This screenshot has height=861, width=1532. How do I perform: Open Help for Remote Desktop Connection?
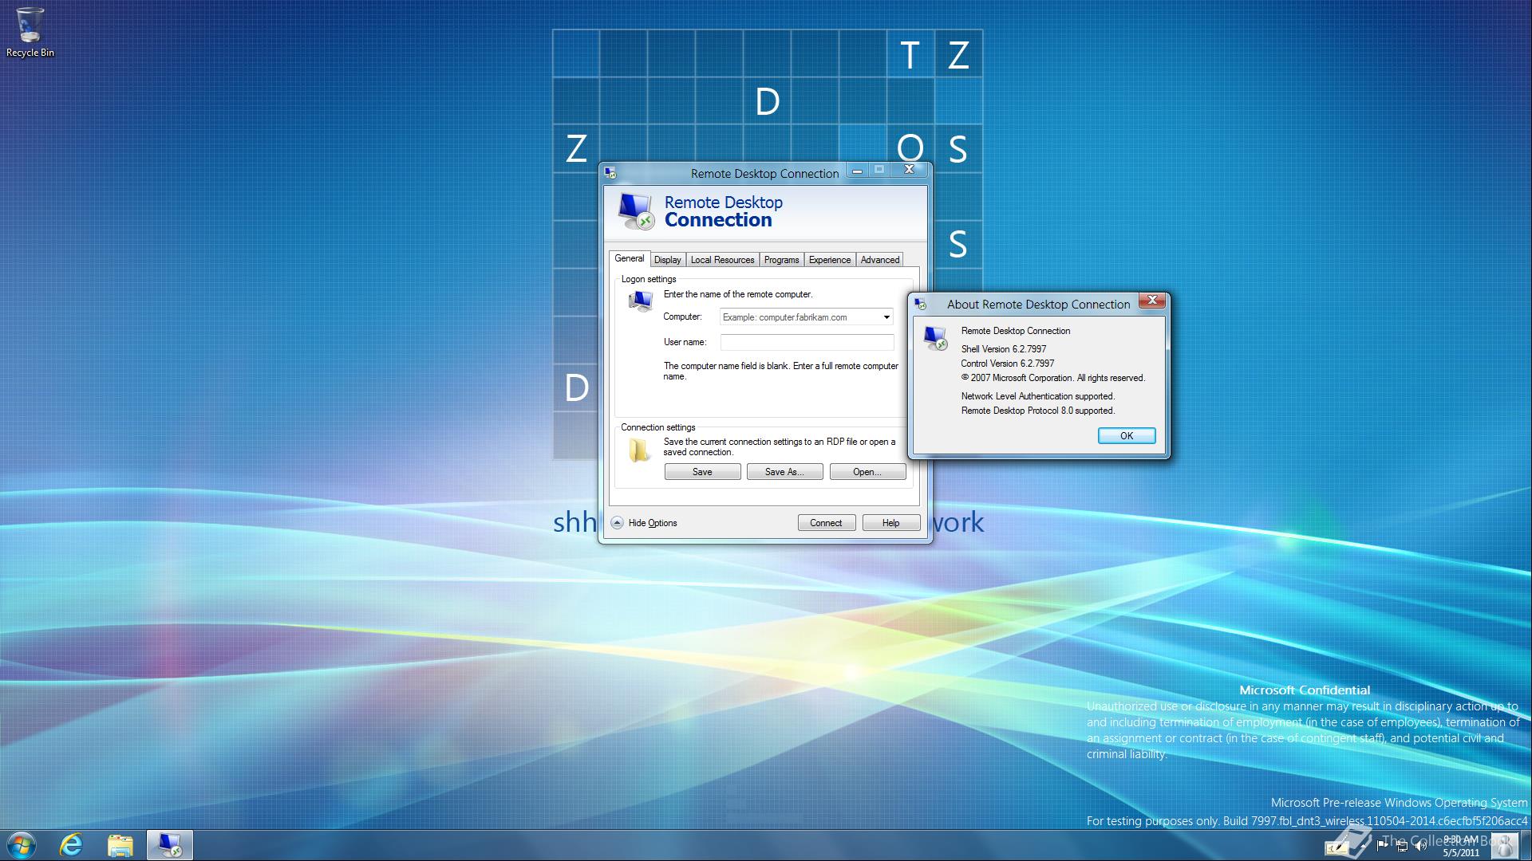click(890, 523)
